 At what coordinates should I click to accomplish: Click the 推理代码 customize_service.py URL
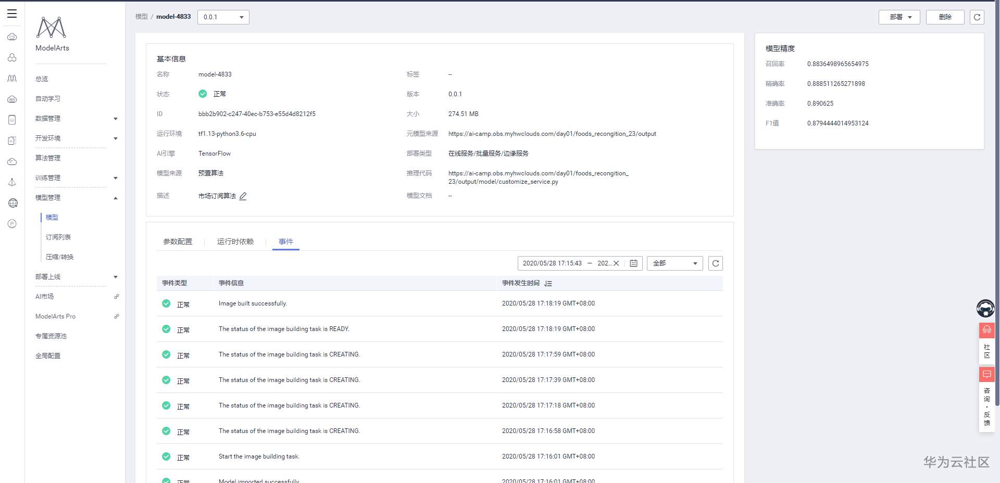coord(539,177)
